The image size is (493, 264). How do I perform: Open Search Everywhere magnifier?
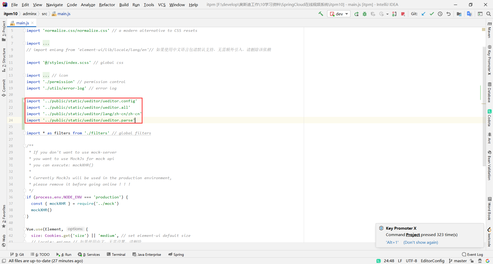click(x=489, y=14)
